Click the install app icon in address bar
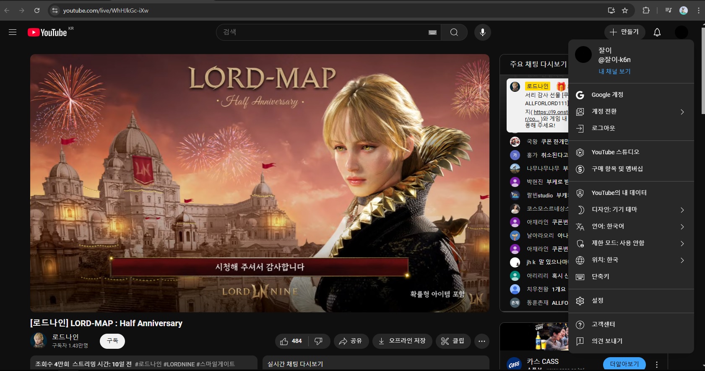 coord(611,10)
